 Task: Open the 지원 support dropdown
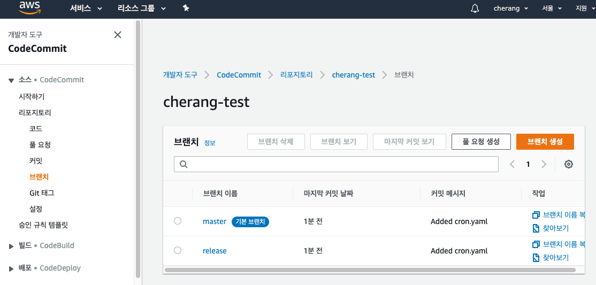click(x=586, y=9)
